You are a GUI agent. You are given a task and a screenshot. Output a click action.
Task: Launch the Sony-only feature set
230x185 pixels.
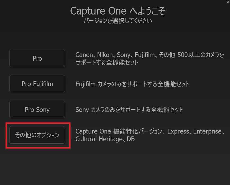coord(37,110)
